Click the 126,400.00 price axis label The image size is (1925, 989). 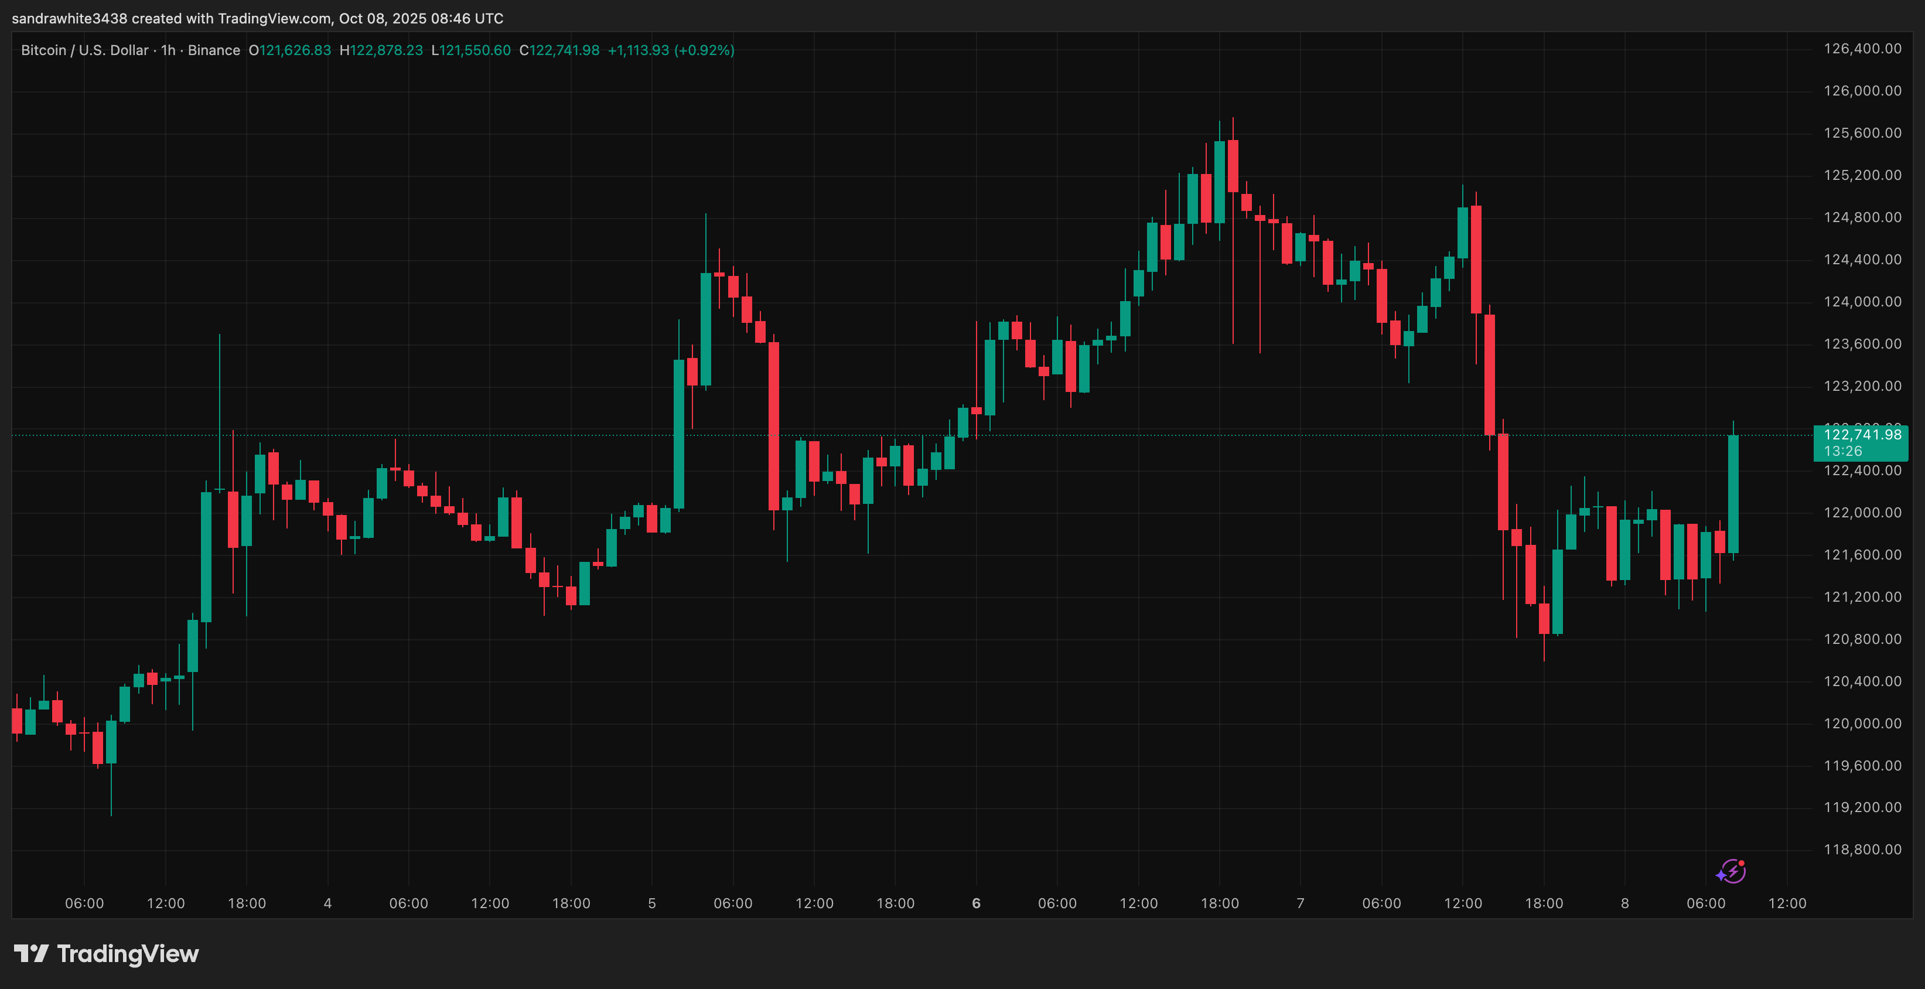tap(1862, 49)
